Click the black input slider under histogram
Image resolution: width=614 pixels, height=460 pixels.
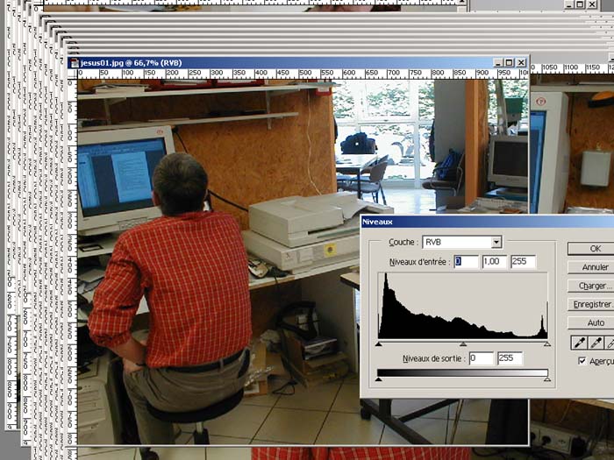tap(379, 343)
